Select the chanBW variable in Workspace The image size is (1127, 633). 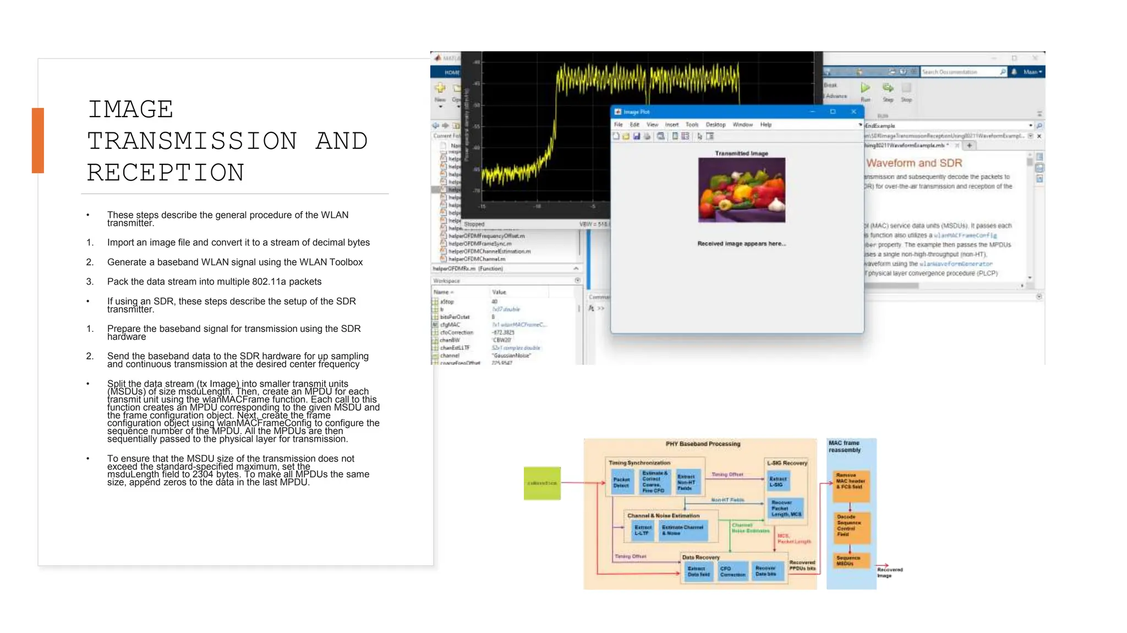(450, 340)
